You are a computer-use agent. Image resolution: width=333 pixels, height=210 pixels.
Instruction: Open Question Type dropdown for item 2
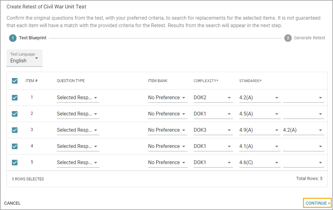(x=78, y=114)
